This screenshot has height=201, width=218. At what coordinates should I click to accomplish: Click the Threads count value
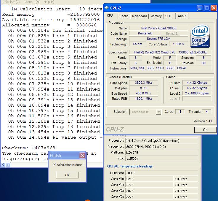[x=207, y=112]
